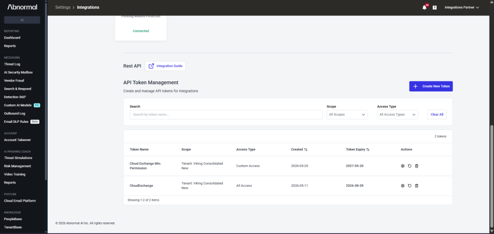Delete the CloudExchange token
494x234 pixels.
click(x=416, y=185)
